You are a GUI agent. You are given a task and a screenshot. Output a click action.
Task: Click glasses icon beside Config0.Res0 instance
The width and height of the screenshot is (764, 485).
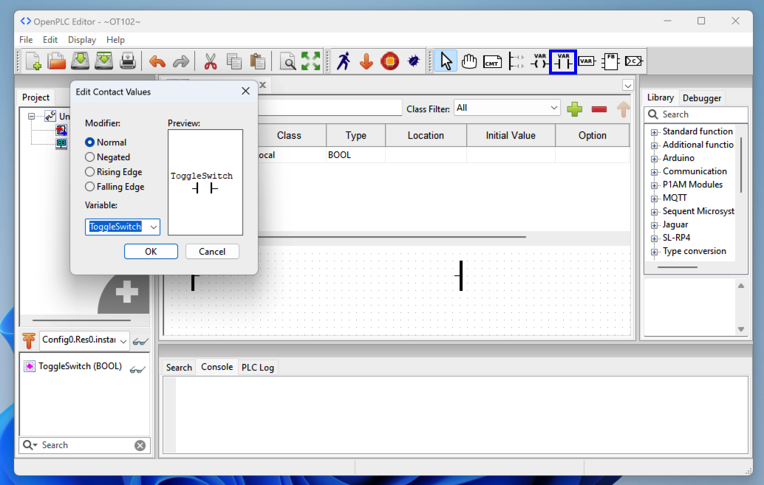point(140,341)
